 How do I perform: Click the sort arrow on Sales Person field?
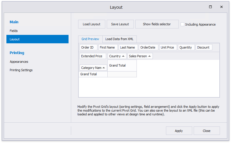tap(150, 56)
